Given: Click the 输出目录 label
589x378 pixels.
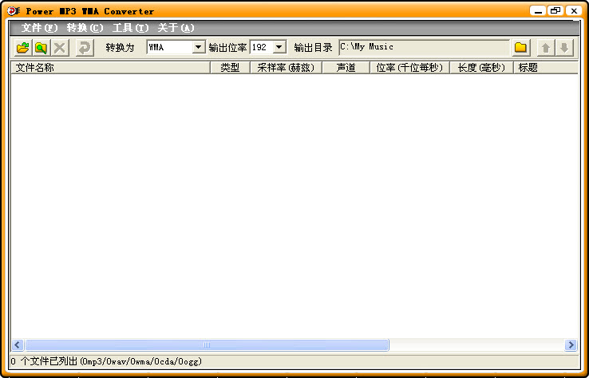Looking at the screenshot, I should pos(314,48).
